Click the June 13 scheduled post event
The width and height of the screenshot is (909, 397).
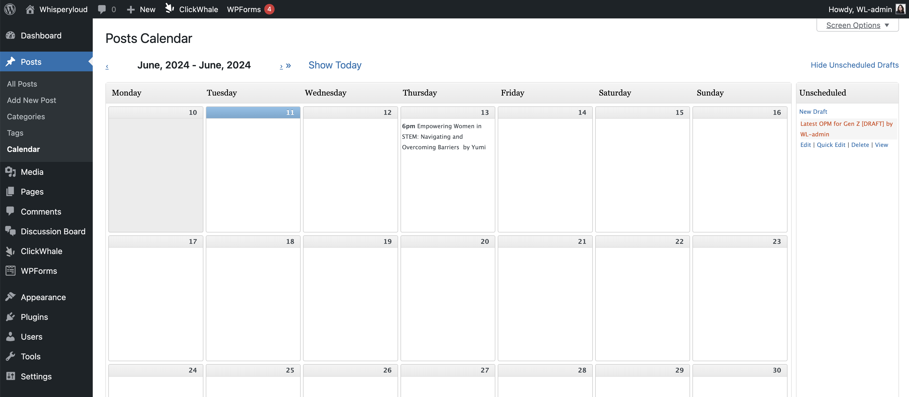pos(443,136)
